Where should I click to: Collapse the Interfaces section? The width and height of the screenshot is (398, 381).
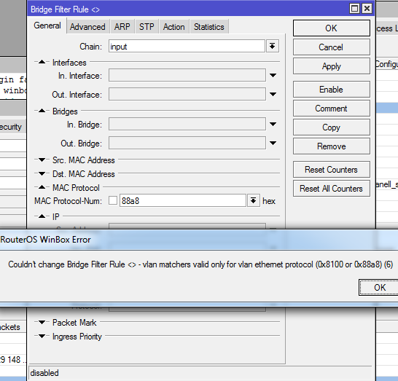click(x=42, y=62)
